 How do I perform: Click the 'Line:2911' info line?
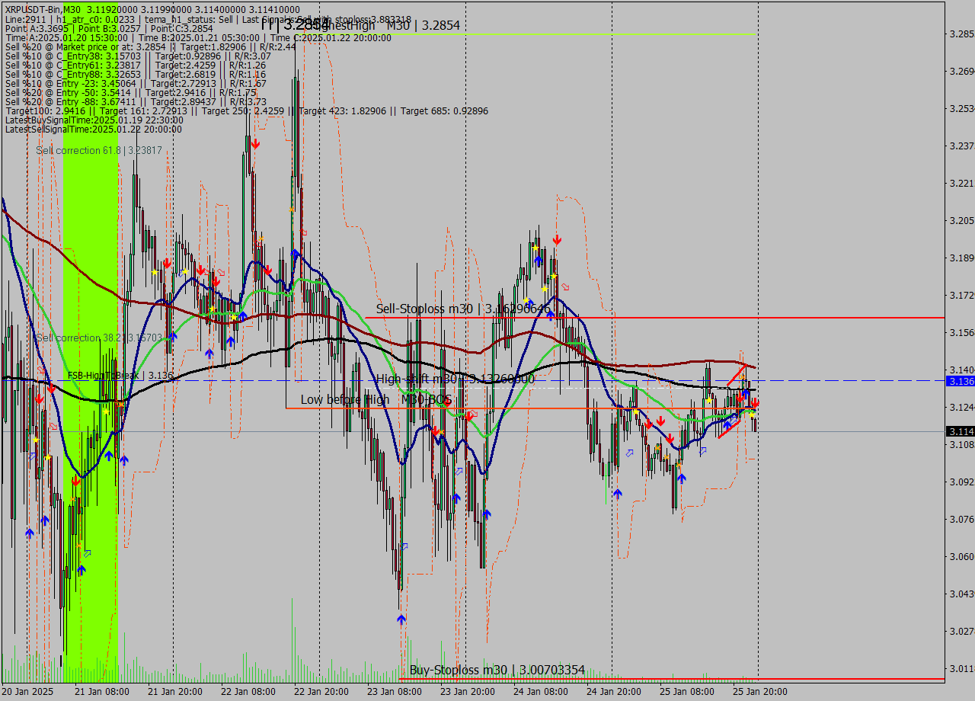(x=208, y=19)
